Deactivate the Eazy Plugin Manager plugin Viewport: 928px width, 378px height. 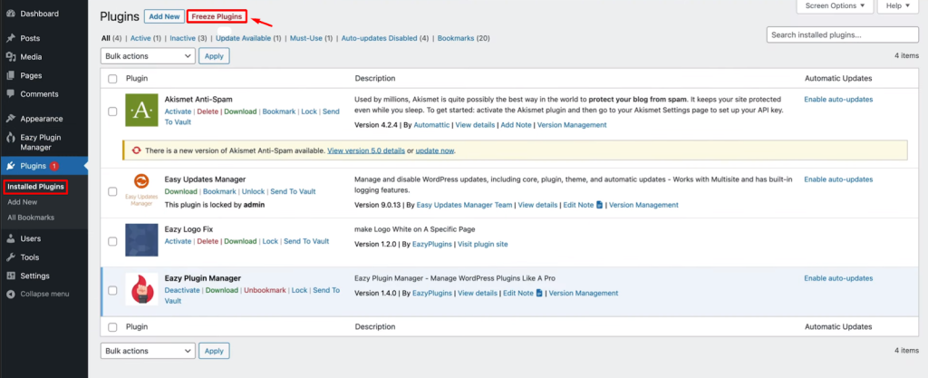[x=183, y=290]
